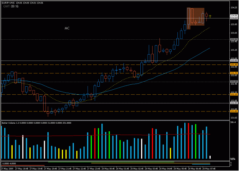The image size is (239, 171).
Task: Select the orange highlighted rectangle on the chart
Action: (195, 18)
